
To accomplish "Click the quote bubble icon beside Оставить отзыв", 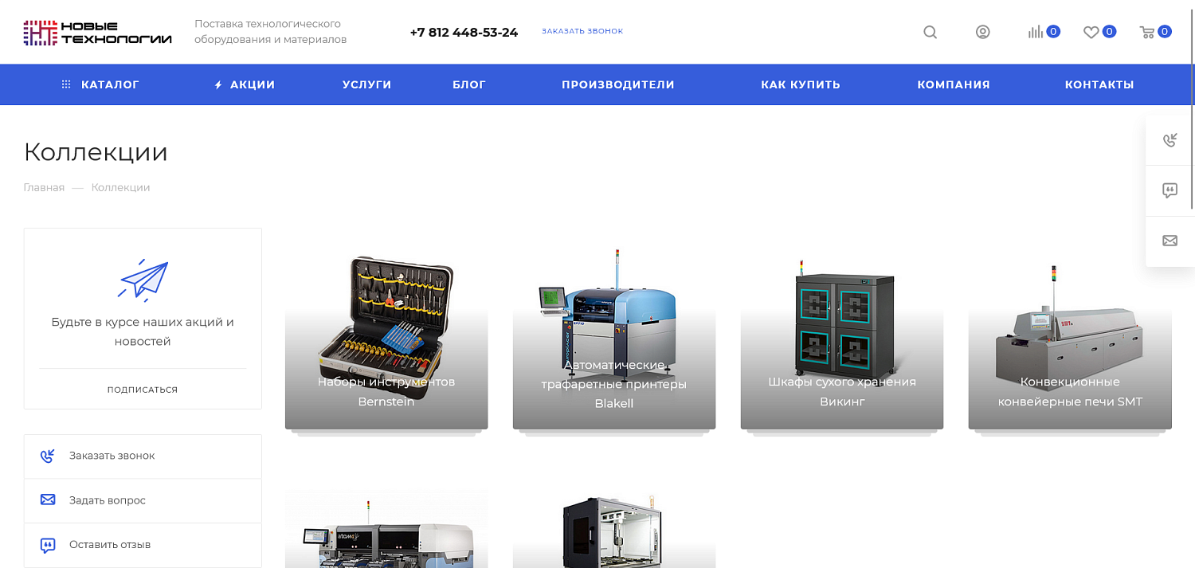I will 48,546.
